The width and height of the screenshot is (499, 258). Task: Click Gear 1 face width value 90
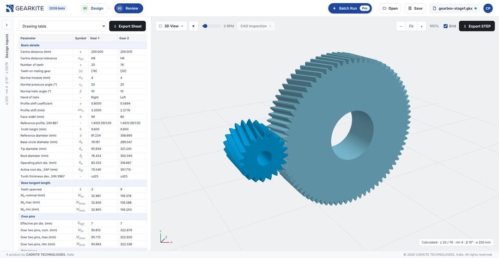[93, 117]
